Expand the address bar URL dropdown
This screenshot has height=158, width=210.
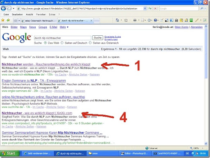(145, 9)
